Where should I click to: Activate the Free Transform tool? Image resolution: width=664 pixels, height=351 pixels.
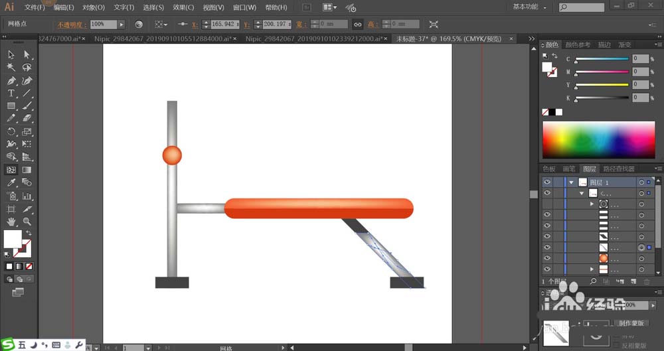coord(27,145)
